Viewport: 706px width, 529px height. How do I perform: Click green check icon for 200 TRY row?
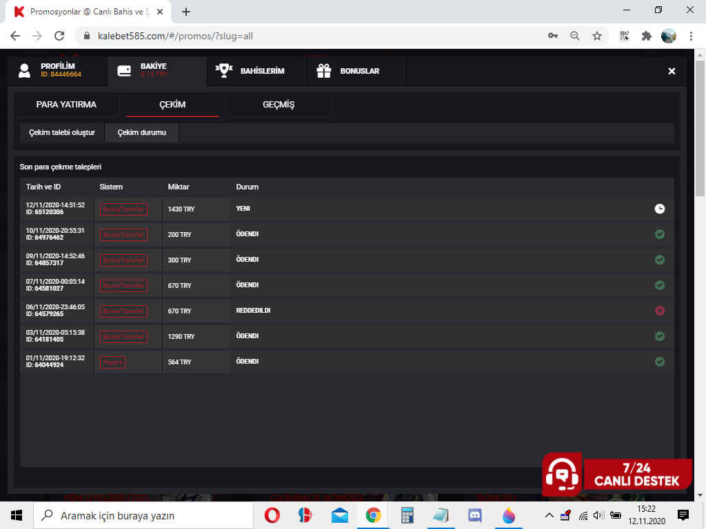[x=659, y=234]
